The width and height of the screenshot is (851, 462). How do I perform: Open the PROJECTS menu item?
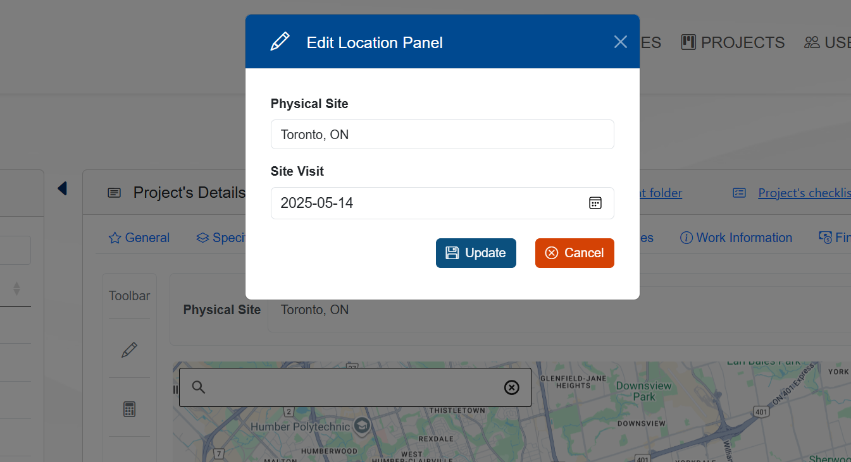click(x=733, y=42)
